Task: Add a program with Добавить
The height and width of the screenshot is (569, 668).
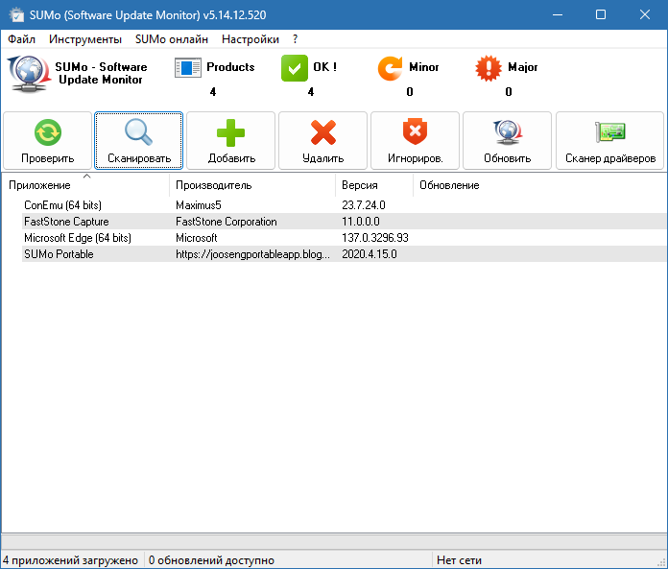Action: coord(231,140)
